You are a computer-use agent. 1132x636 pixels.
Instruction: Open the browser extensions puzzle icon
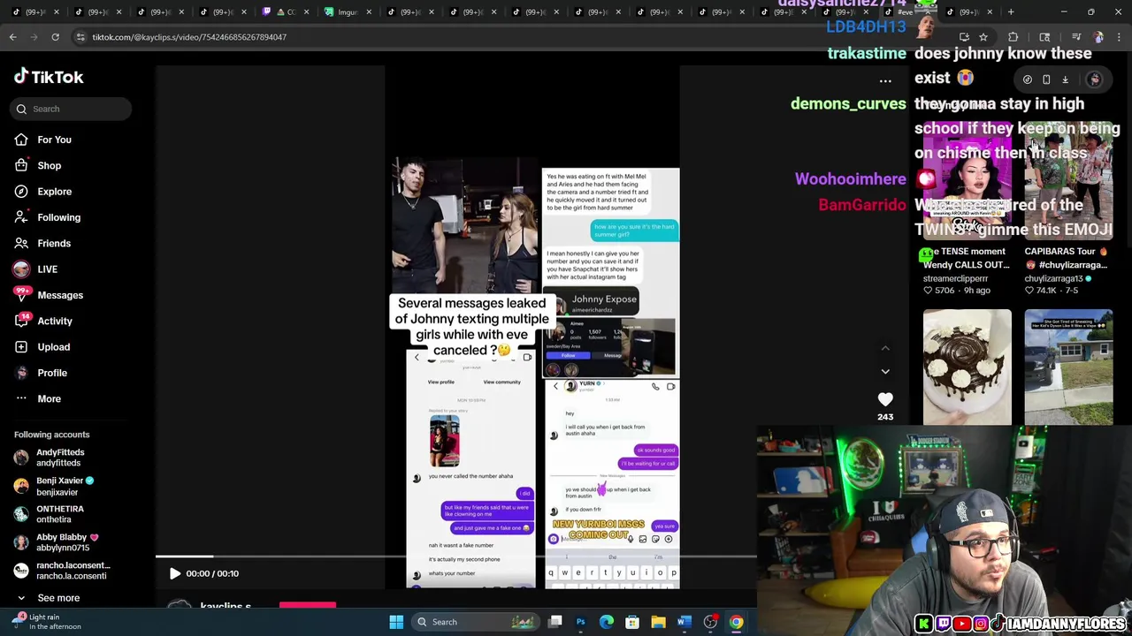(x=1013, y=37)
